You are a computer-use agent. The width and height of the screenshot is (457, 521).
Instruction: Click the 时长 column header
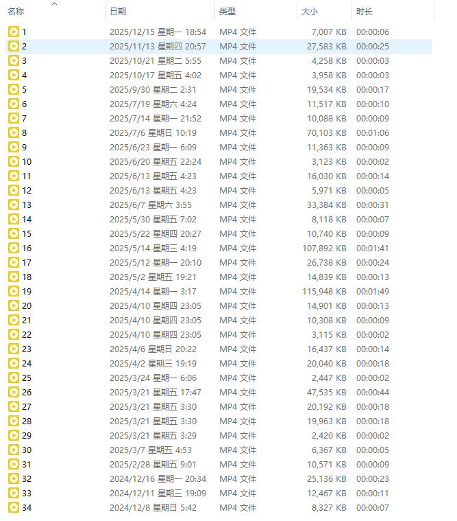tap(365, 12)
